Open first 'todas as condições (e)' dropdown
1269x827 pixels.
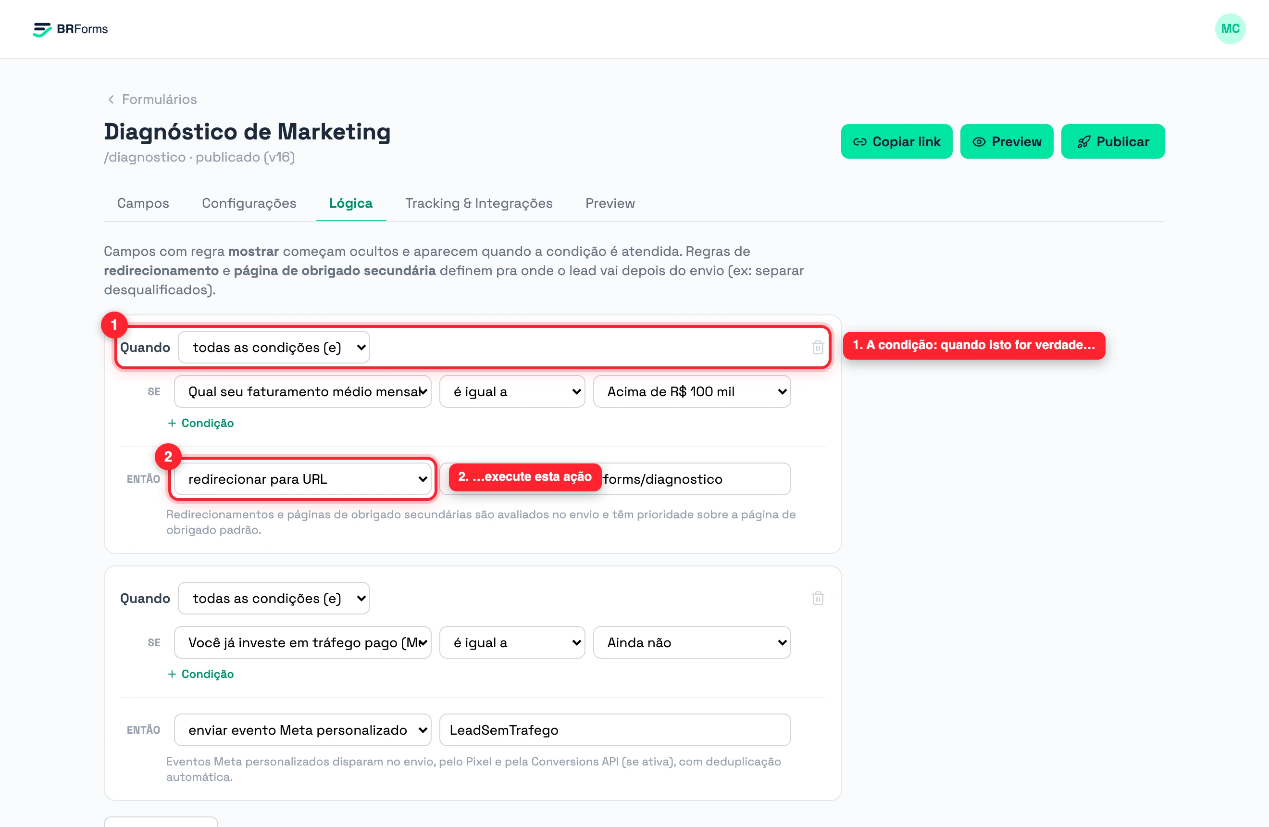tap(274, 348)
